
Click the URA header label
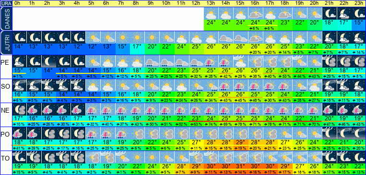(6, 3)
